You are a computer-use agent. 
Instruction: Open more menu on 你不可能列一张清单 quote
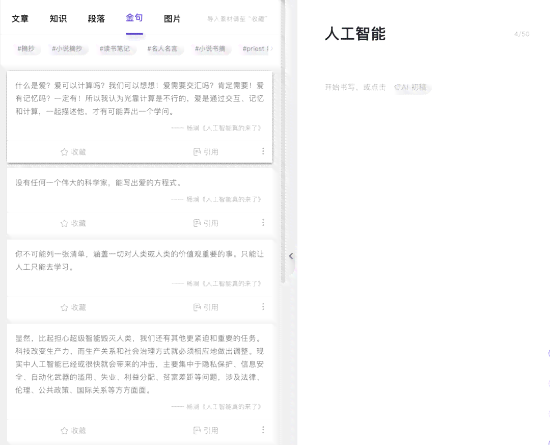click(x=263, y=307)
